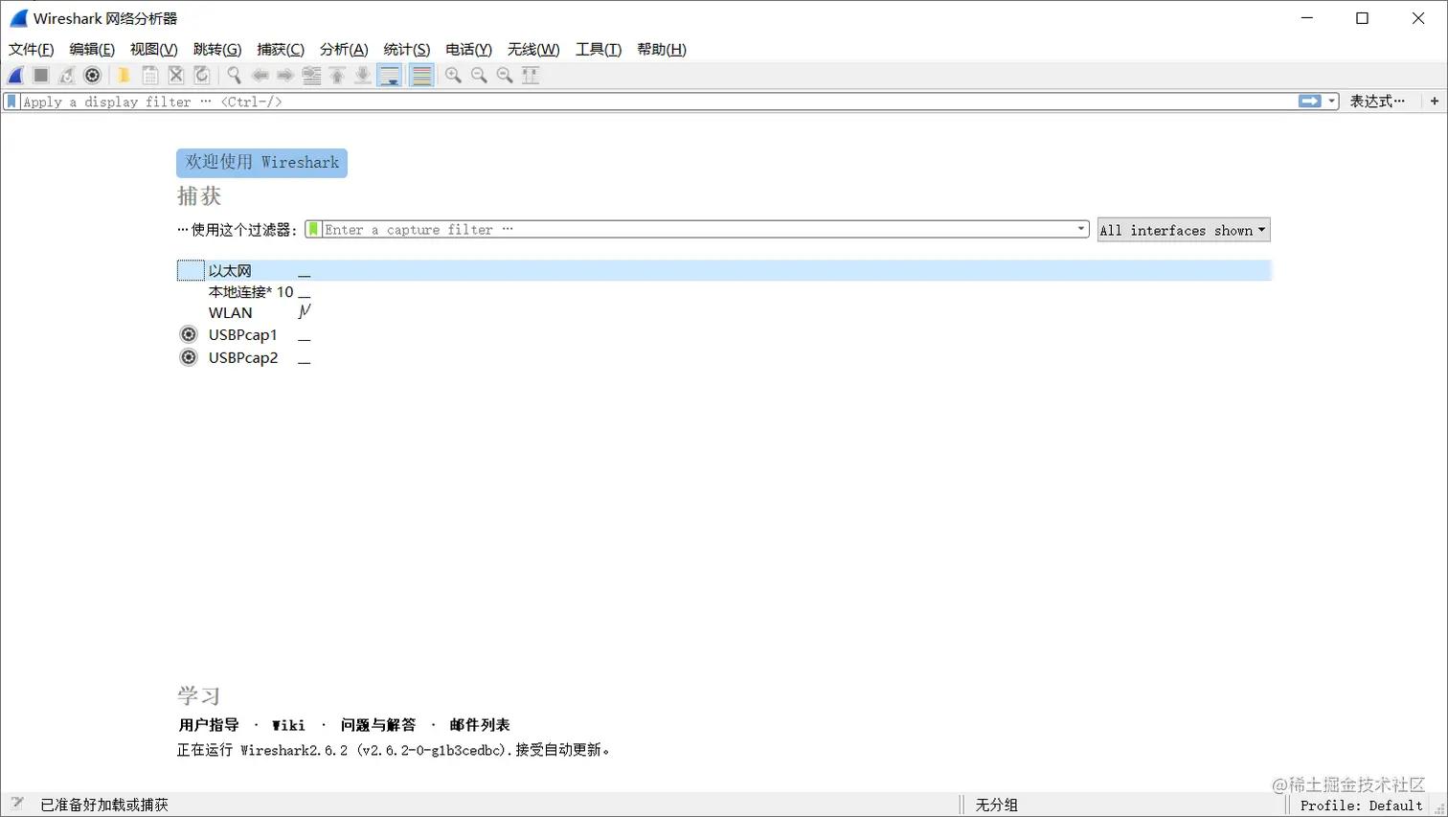Screen dimensions: 1448x817
Task: Click the close capture file icon
Action: click(176, 76)
